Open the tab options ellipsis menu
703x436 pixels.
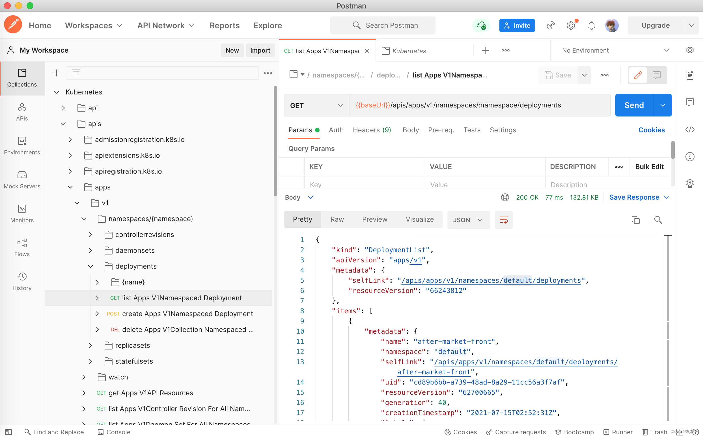(505, 50)
